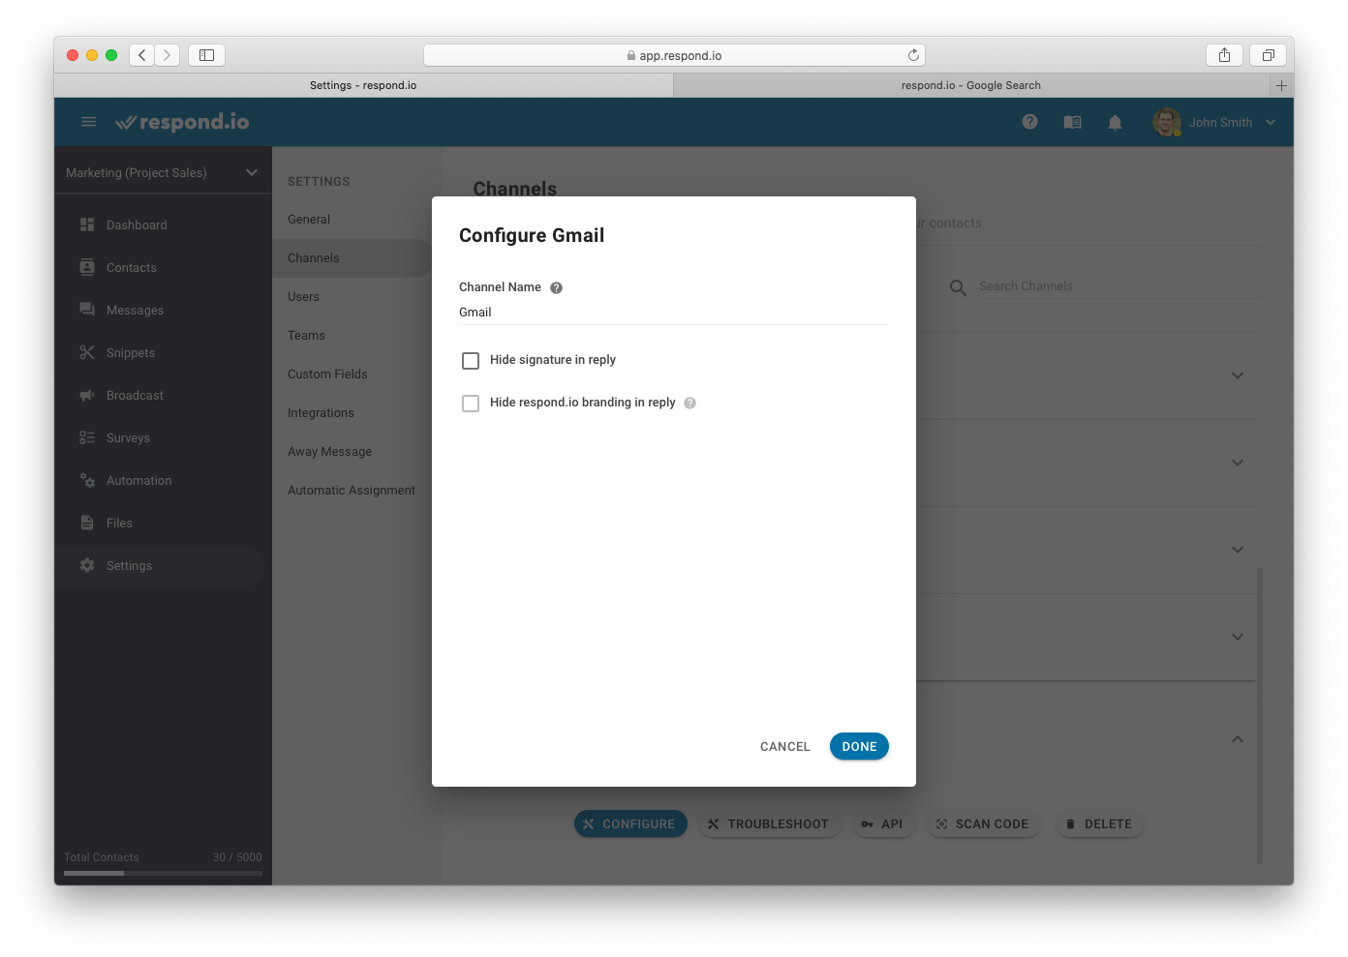Open the hamburger menu icon
Image resolution: width=1348 pixels, height=957 pixels.
pyautogui.click(x=88, y=122)
